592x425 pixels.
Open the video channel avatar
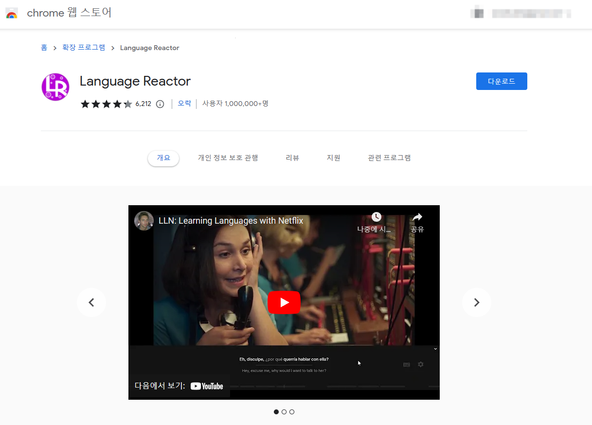point(144,221)
